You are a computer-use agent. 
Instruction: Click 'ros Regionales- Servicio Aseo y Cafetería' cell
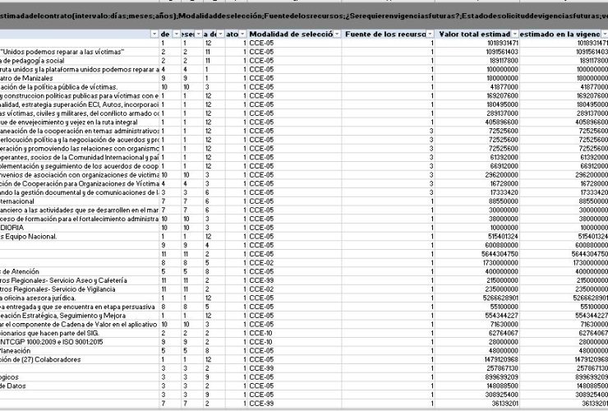(80, 280)
